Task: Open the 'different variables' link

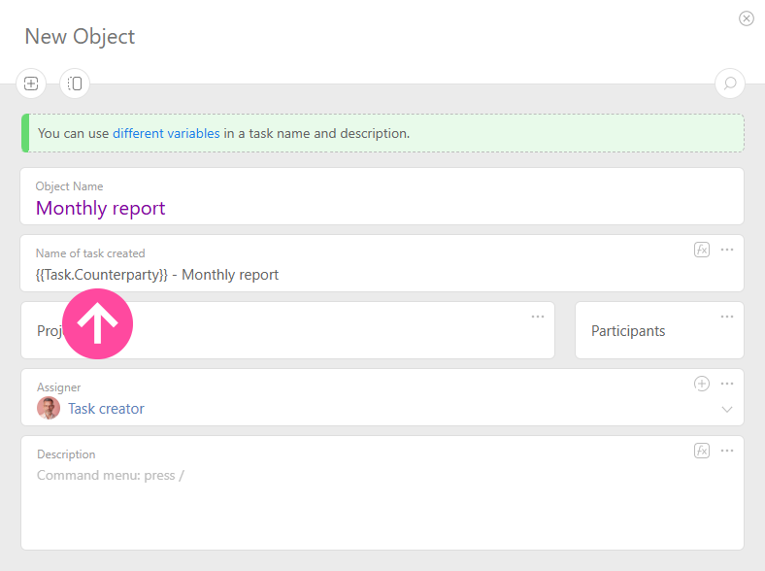Action: click(x=166, y=133)
